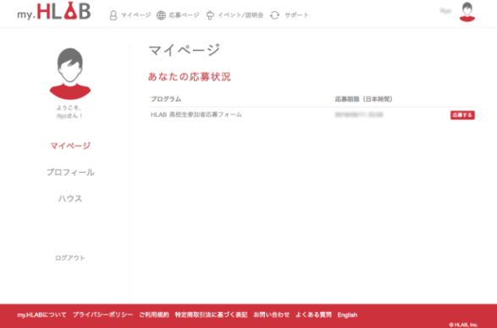Viewport: 497px width, 328px height.
Task: Click the globe icon beside 応募ページ
Action: coord(161,15)
